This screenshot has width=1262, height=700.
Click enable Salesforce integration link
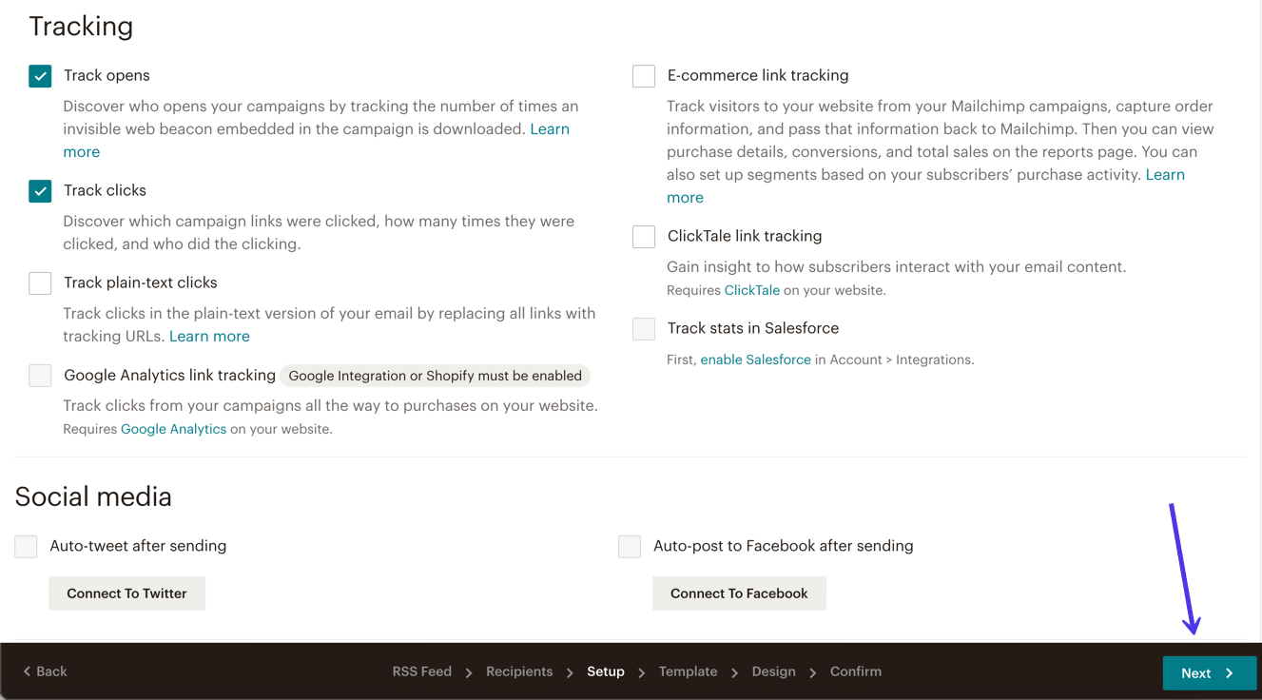756,360
